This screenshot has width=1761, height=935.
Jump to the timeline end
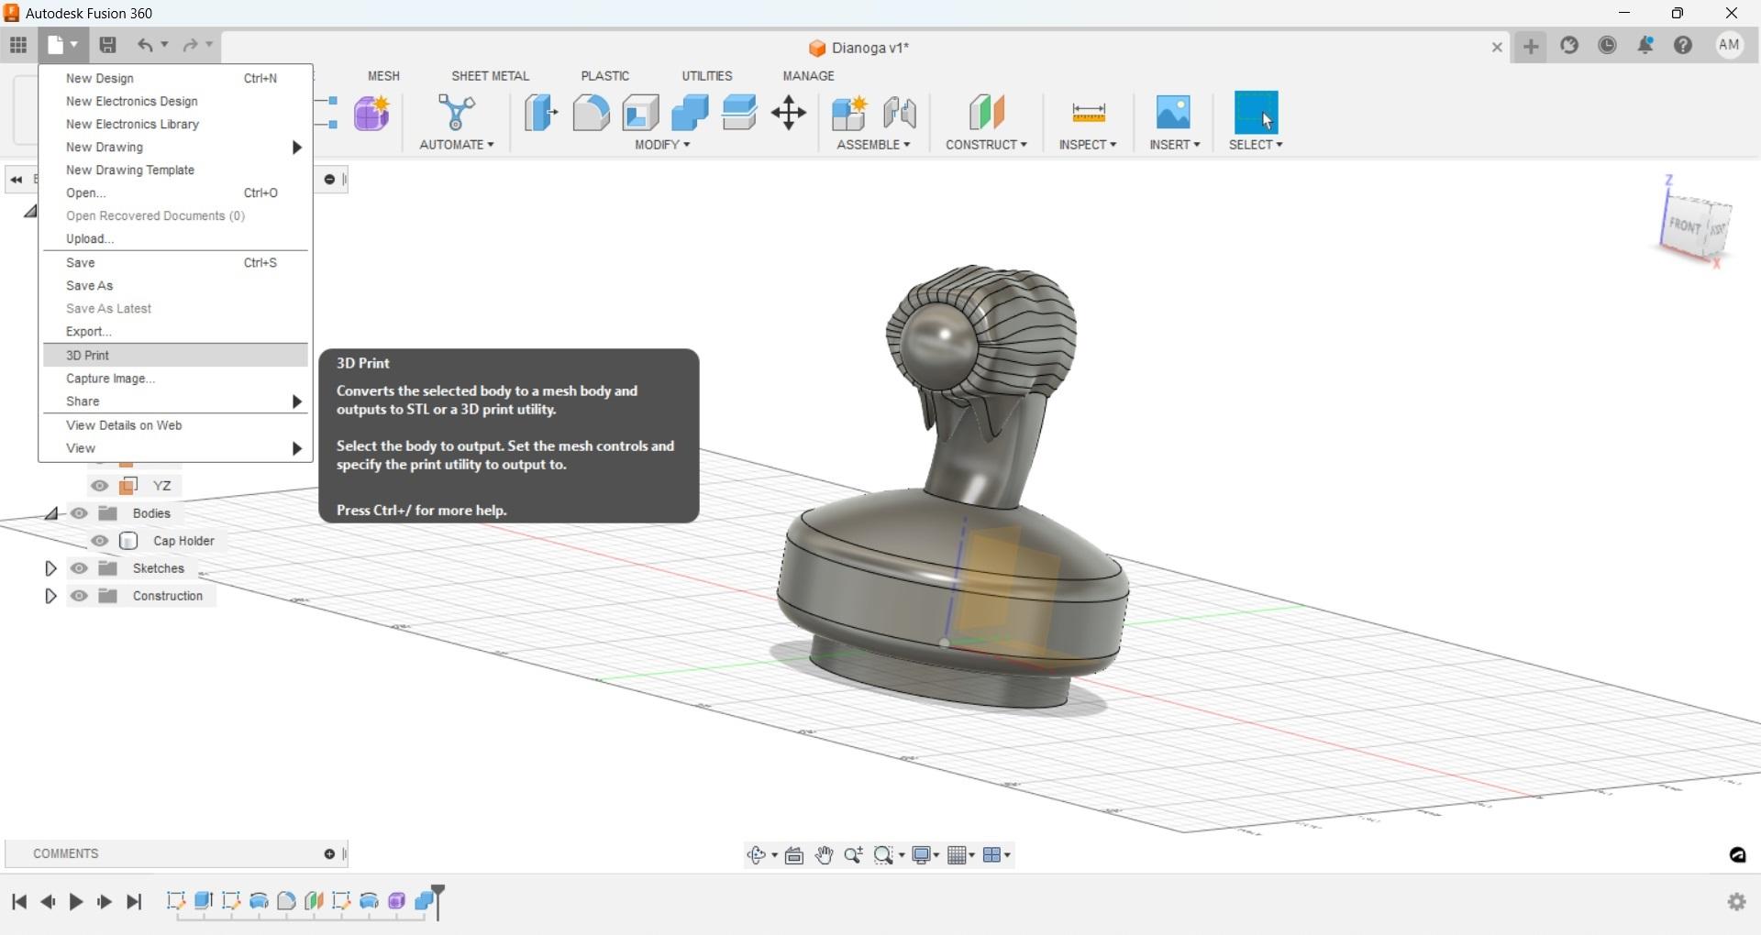134,902
